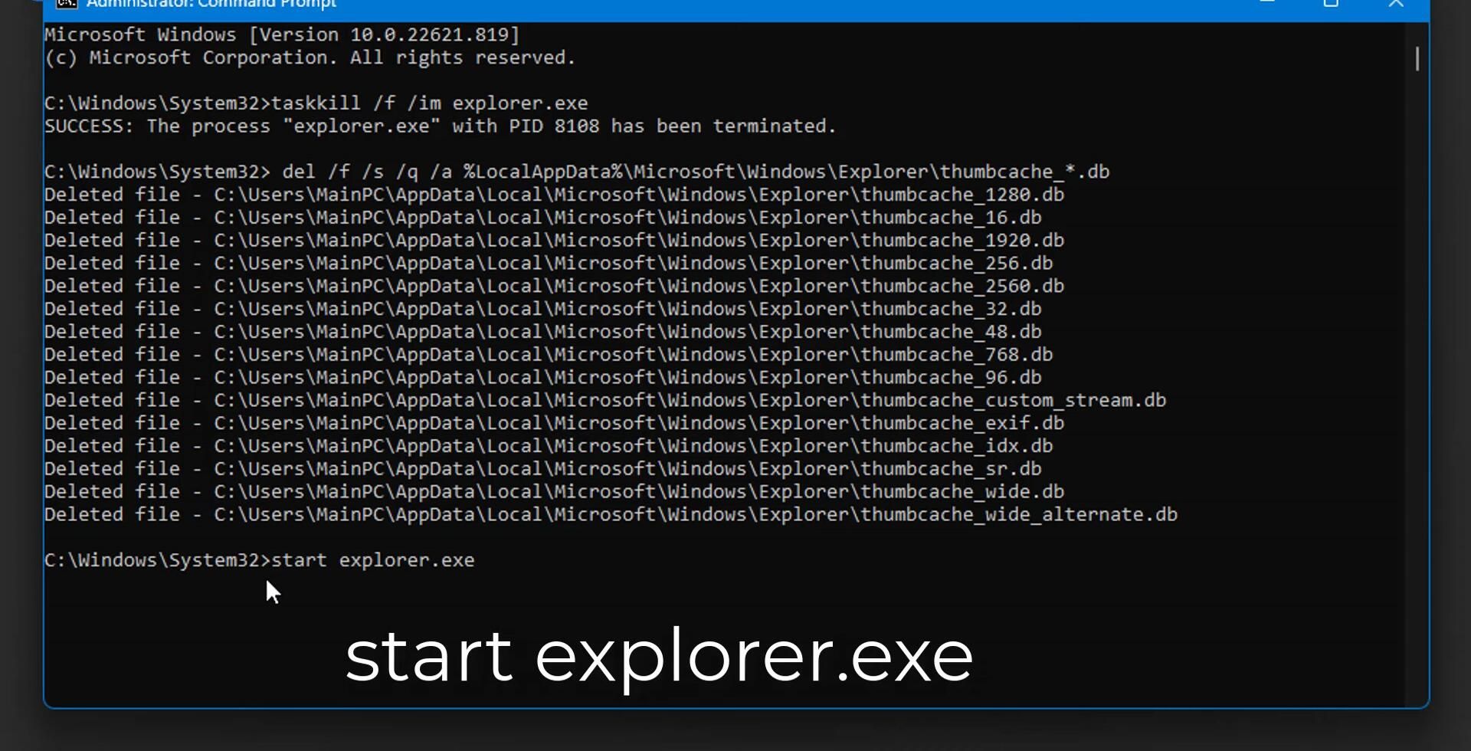
Task: Click the Microsoft Corporation All rights reserved line
Action: (310, 57)
